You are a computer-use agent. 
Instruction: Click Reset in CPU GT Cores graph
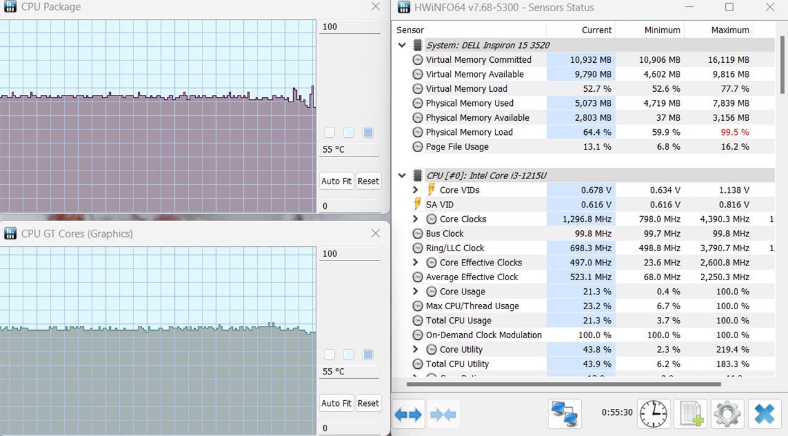(368, 403)
